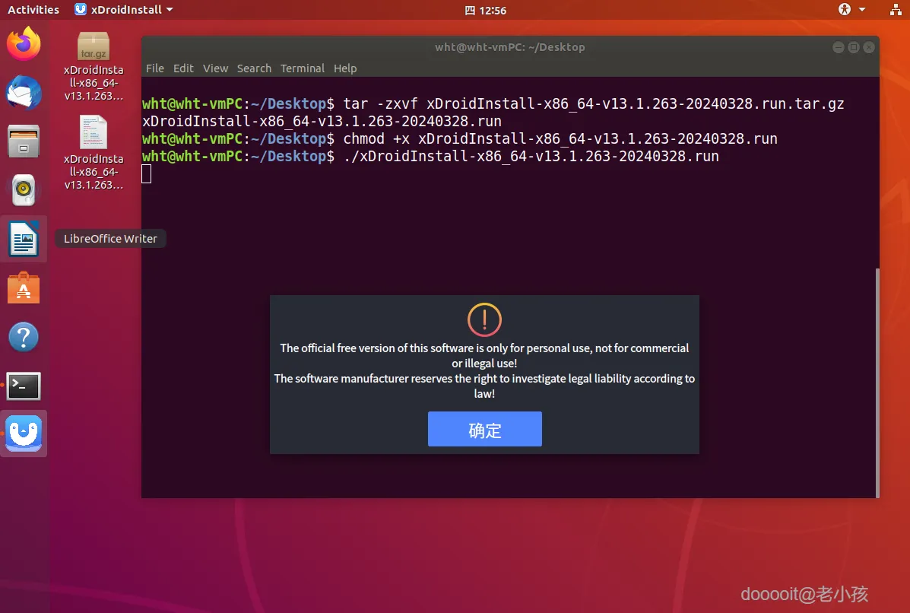Launch LibreOffice Writer from the dock
The width and height of the screenshot is (910, 613).
point(24,239)
